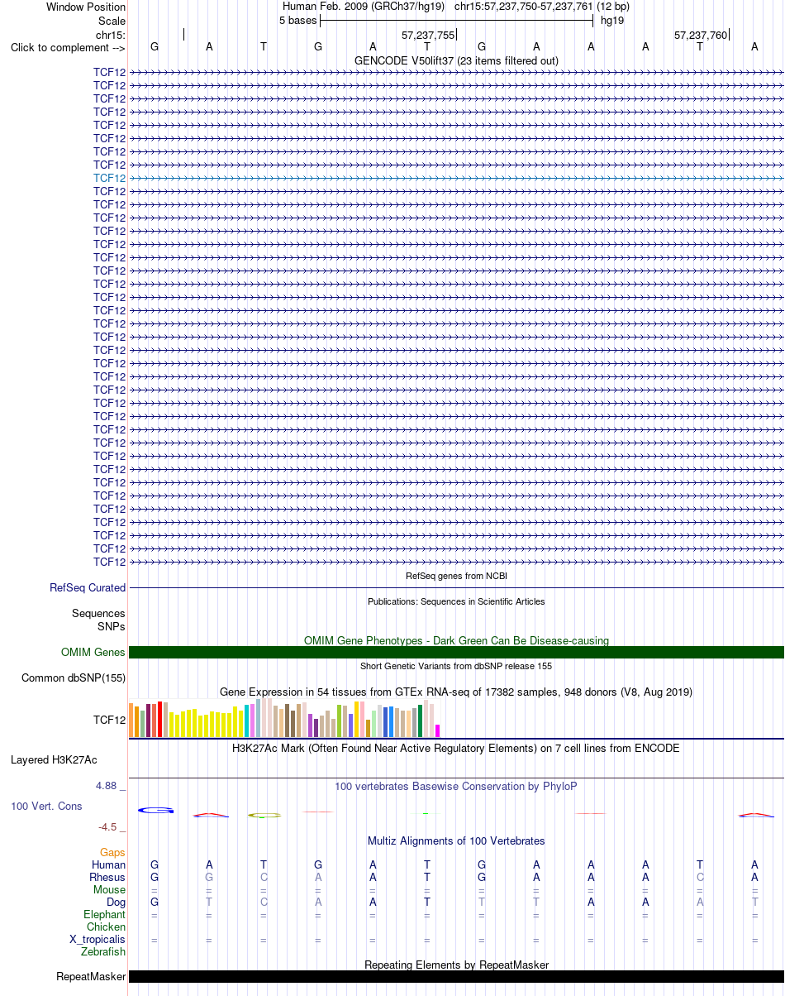Screen dimensions: 785x996
Task: Click the 'Click to complement -->' label
Action: 68,47
